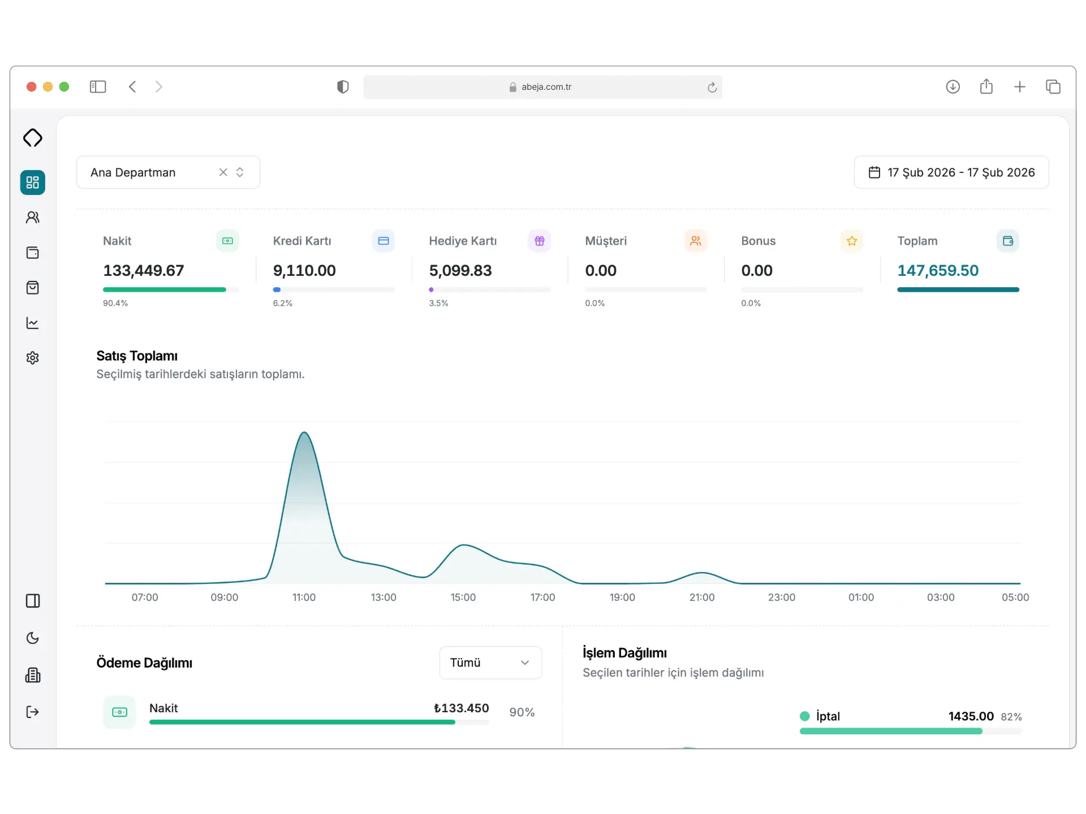Toggle dark mode moon icon
Image resolution: width=1086 pixels, height=814 pixels.
[x=33, y=638]
